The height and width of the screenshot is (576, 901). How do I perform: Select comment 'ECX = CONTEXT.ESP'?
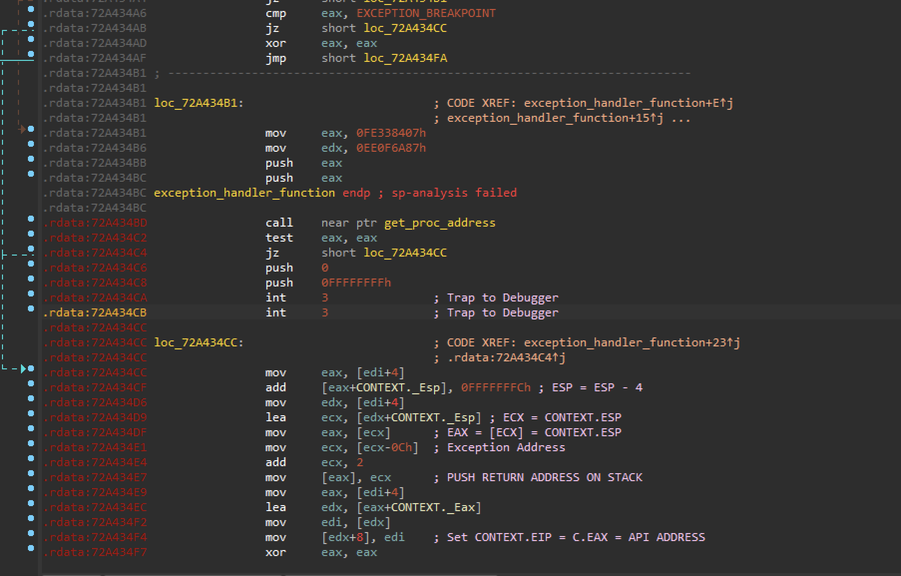(562, 418)
